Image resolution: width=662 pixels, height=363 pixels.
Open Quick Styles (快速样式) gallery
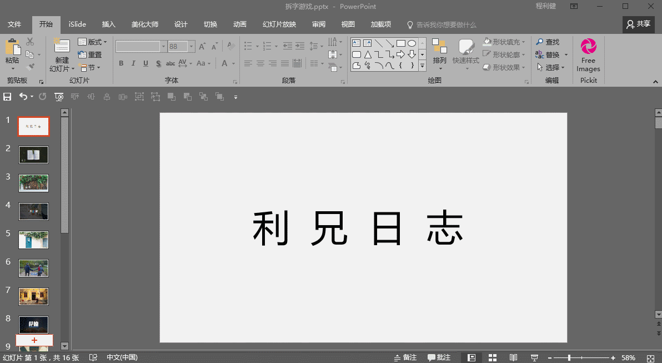click(x=466, y=54)
